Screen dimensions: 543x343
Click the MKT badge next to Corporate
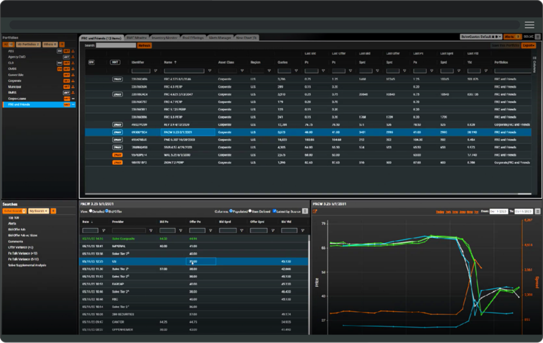(x=66, y=81)
